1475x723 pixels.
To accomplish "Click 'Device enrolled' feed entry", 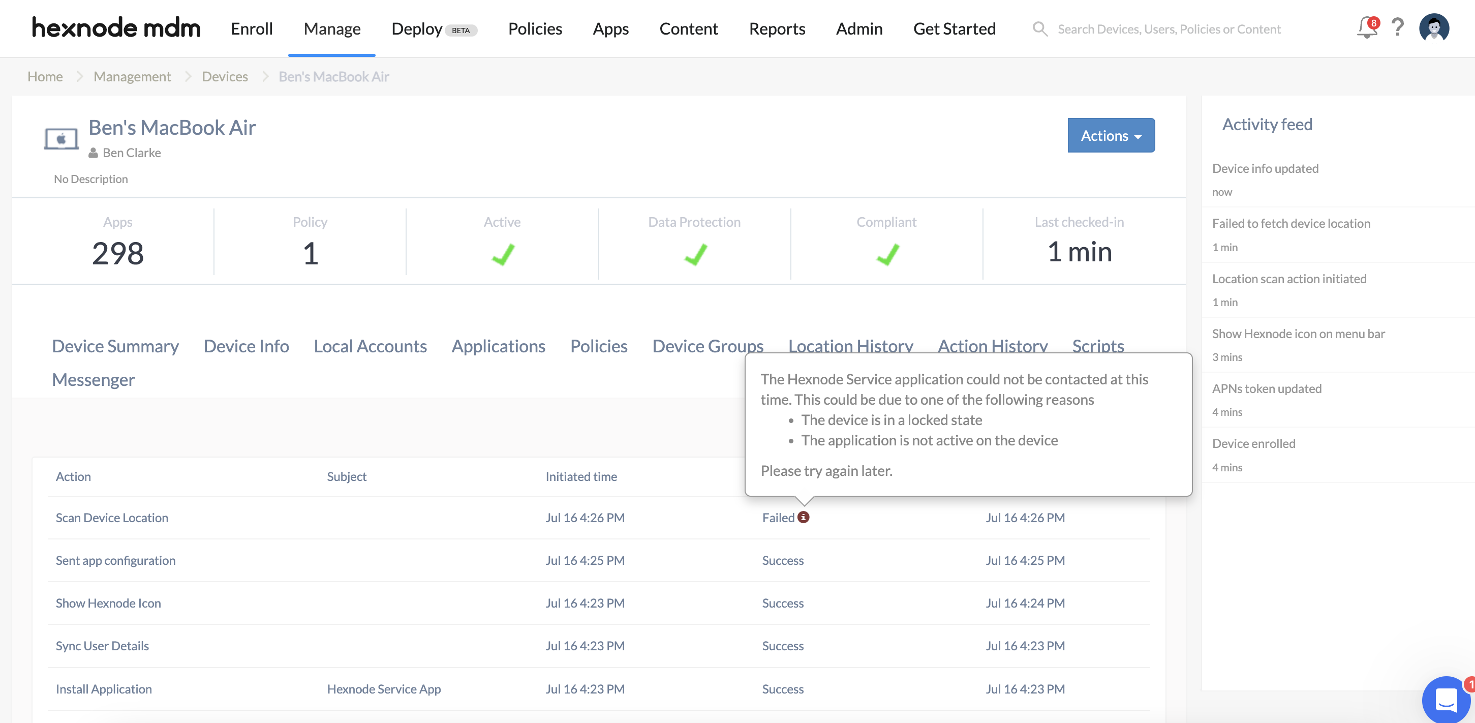I will click(1254, 443).
